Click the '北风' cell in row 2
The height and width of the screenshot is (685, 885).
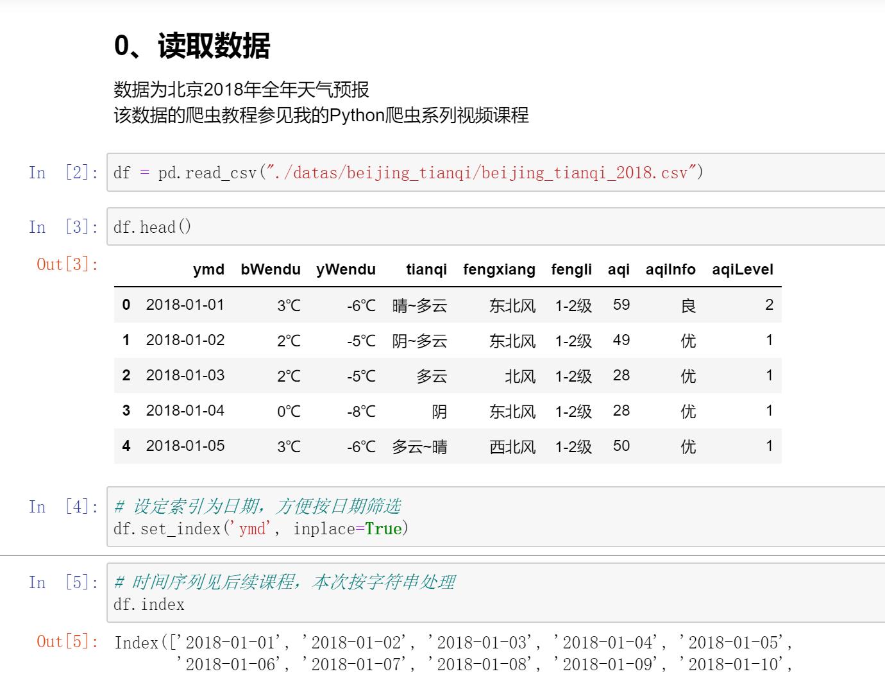coord(520,376)
